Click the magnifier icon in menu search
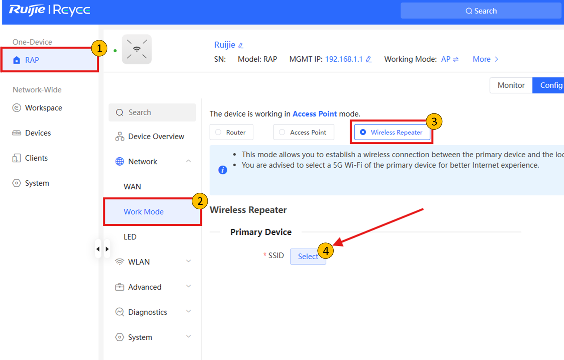564x360 pixels. pos(120,112)
